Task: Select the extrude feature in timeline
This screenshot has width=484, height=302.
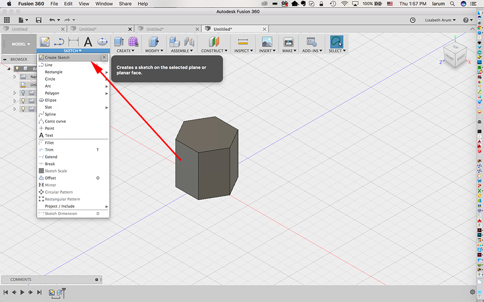Action: click(x=59, y=292)
